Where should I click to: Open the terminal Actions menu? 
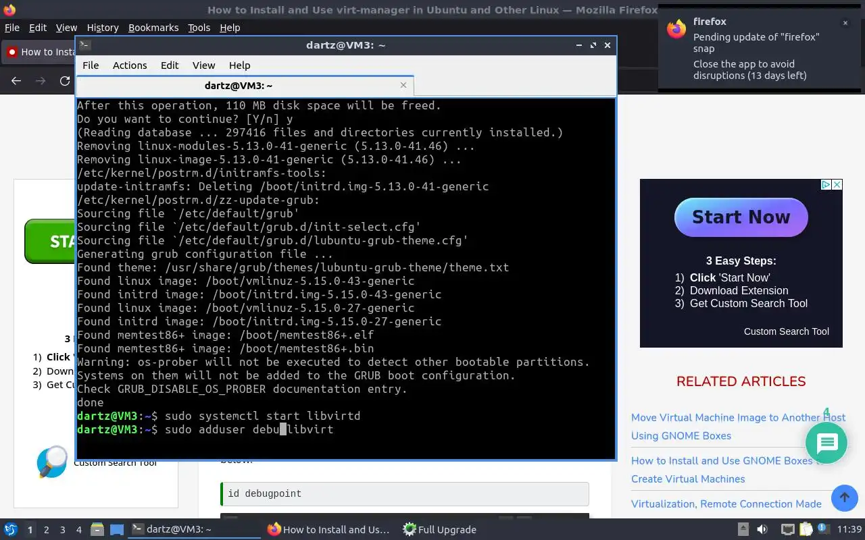click(x=130, y=65)
